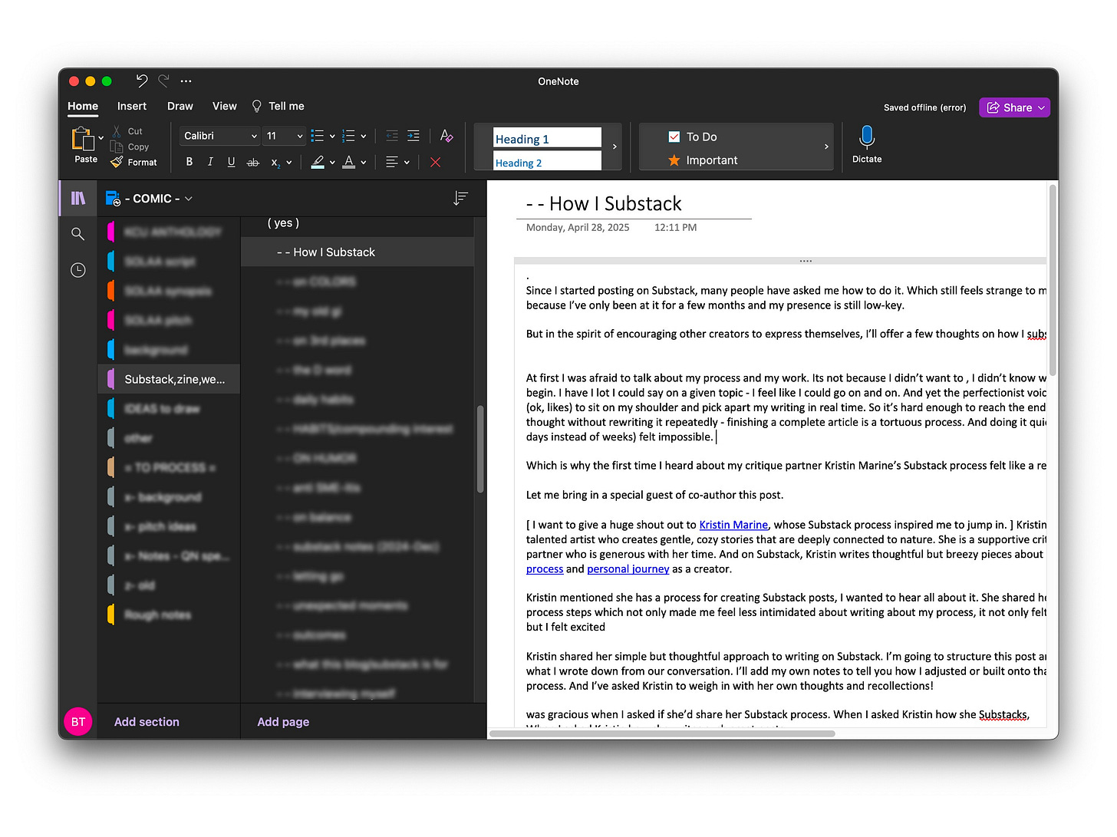The image size is (1117, 837).
Task: Apply text highlight color
Action: click(x=318, y=162)
